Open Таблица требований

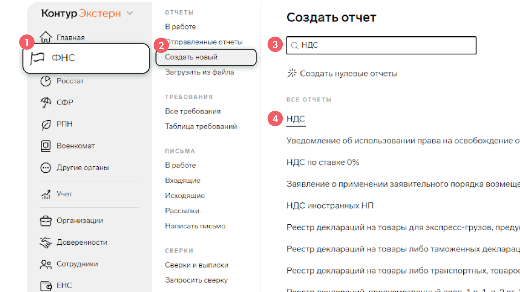click(x=201, y=127)
